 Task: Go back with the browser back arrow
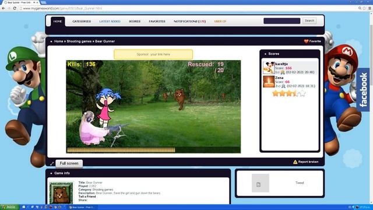coord(3,8)
